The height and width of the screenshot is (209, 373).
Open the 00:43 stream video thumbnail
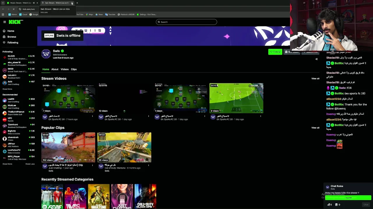tap(180, 98)
